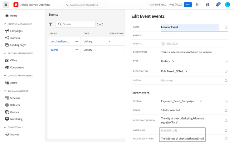
Task: Collapse the Data Management section
Action: point(5,91)
